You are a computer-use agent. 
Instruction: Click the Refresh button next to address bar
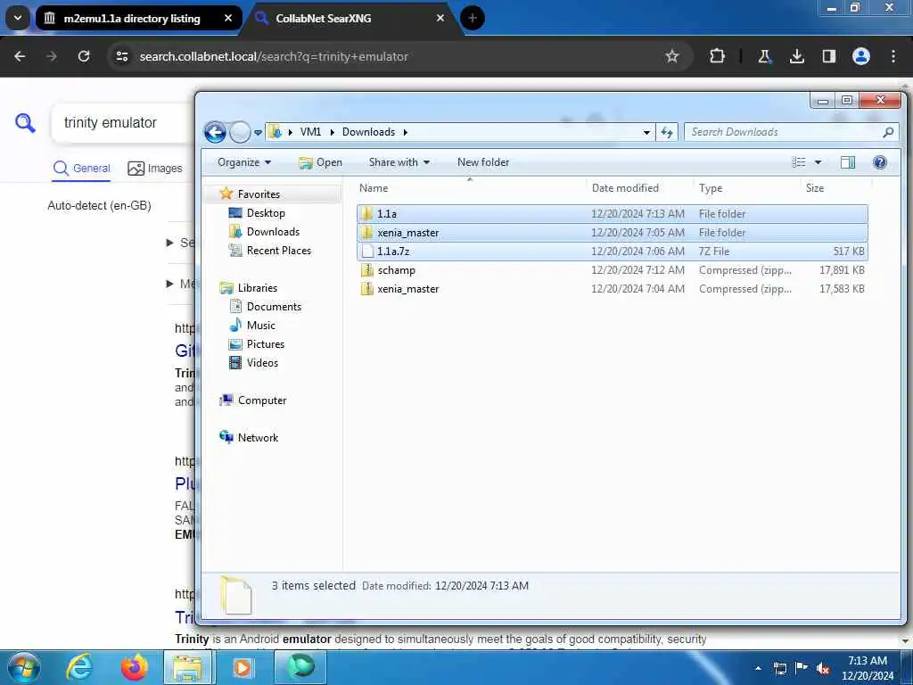pos(667,132)
